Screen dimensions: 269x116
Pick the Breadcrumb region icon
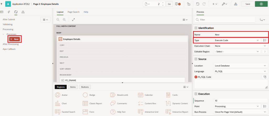coord(113,95)
